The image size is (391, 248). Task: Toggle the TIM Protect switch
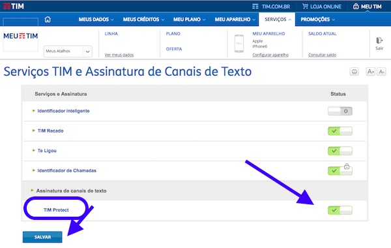click(340, 210)
